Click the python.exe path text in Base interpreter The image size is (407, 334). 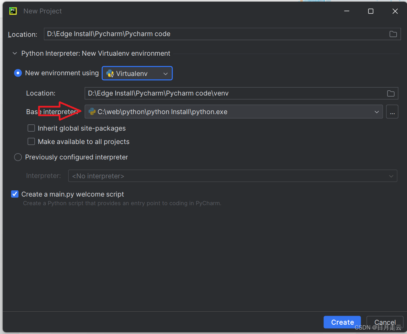tap(162, 112)
